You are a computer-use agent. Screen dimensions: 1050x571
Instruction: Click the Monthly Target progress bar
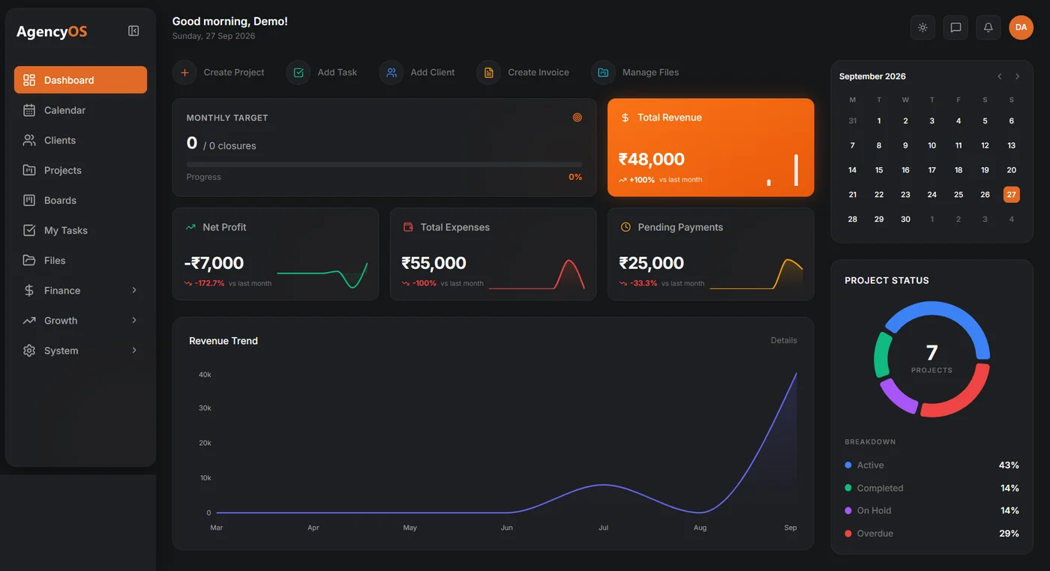(x=384, y=164)
